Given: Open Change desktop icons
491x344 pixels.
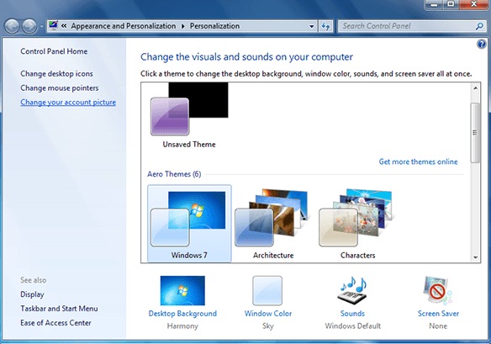Looking at the screenshot, I should [x=56, y=74].
